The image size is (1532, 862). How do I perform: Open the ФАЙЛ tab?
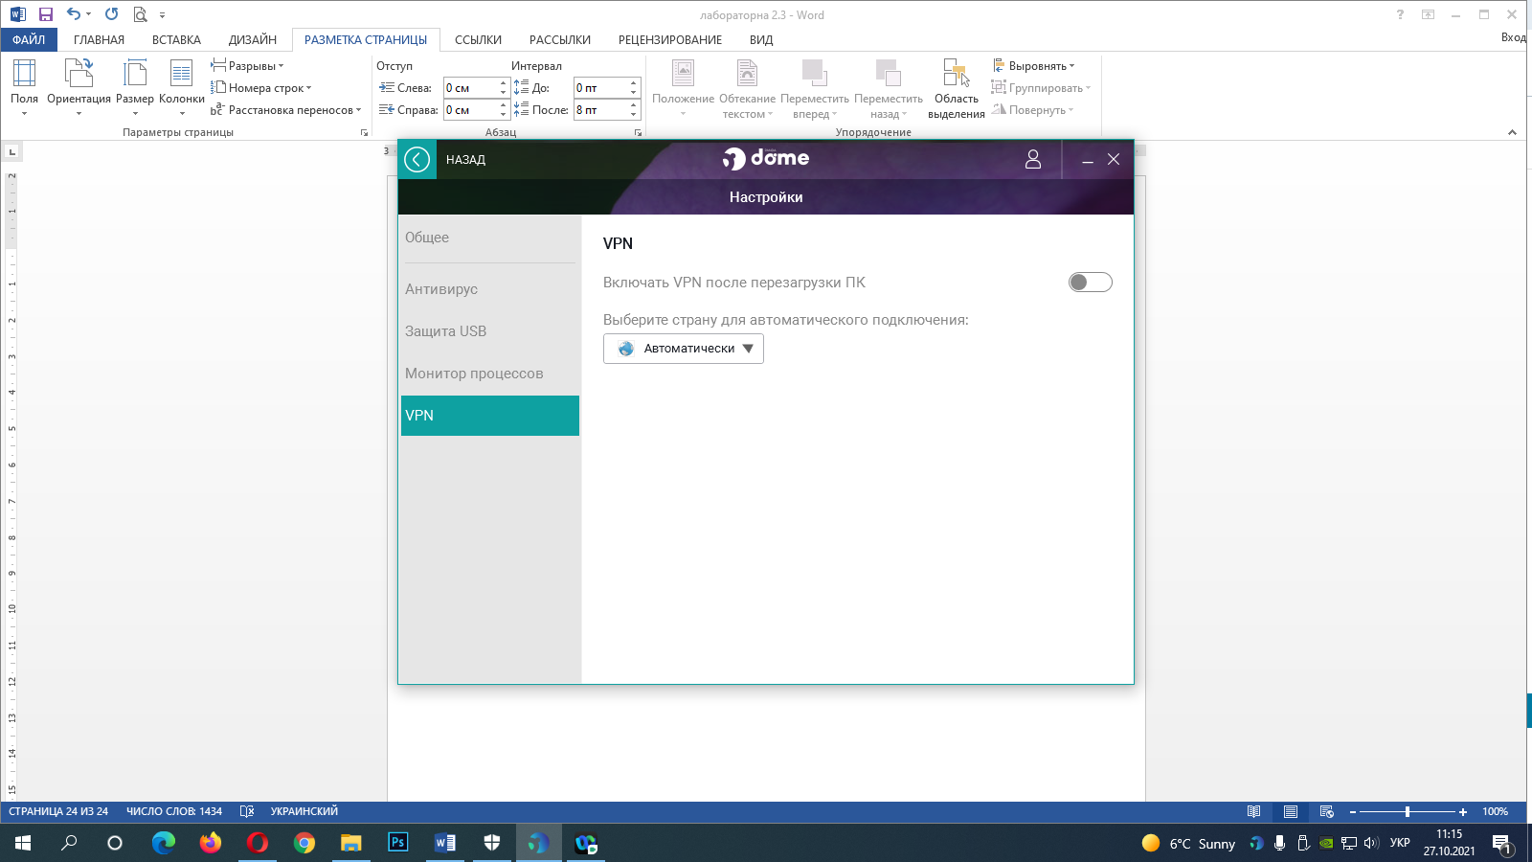click(x=29, y=39)
